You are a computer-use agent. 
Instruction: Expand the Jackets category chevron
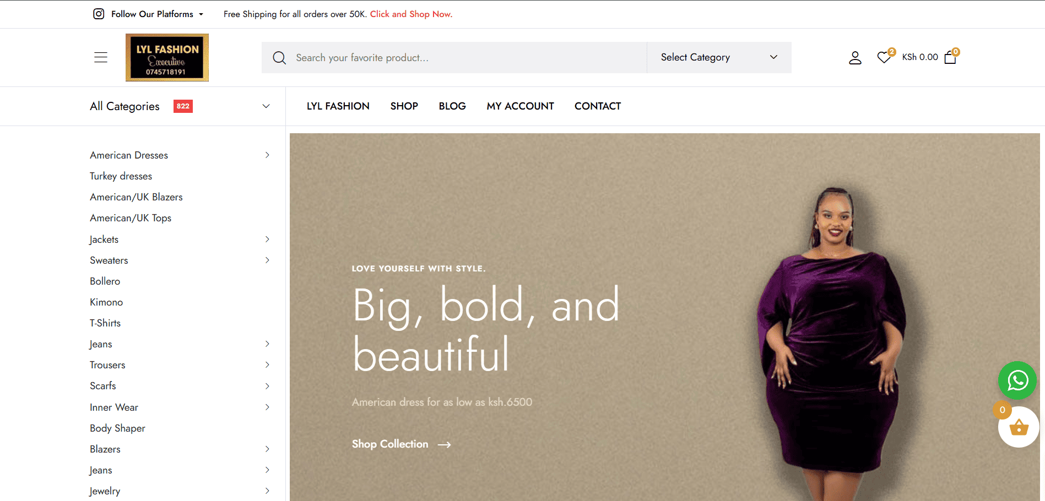tap(267, 239)
